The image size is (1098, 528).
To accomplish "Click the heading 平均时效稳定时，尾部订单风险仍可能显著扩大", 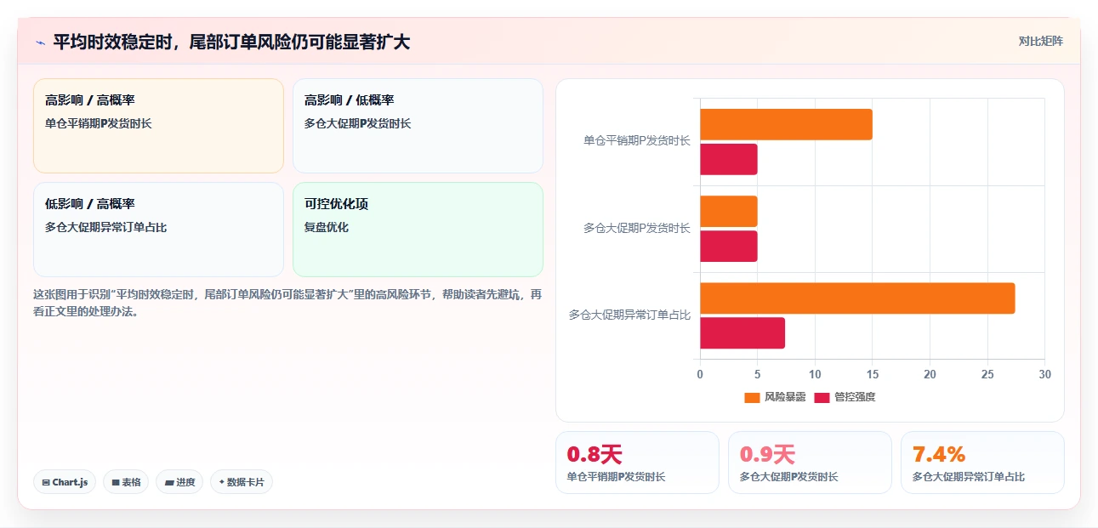I will (231, 42).
